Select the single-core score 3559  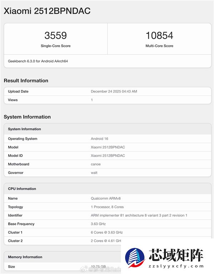point(55,36)
